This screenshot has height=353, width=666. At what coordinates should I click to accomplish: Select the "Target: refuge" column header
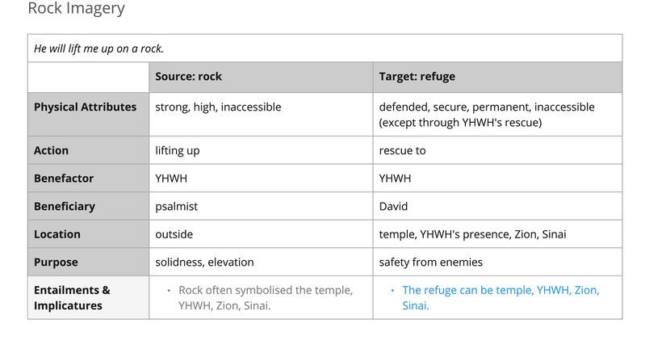[417, 77]
